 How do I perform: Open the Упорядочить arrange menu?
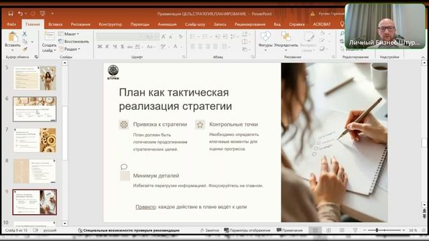pyautogui.click(x=286, y=41)
